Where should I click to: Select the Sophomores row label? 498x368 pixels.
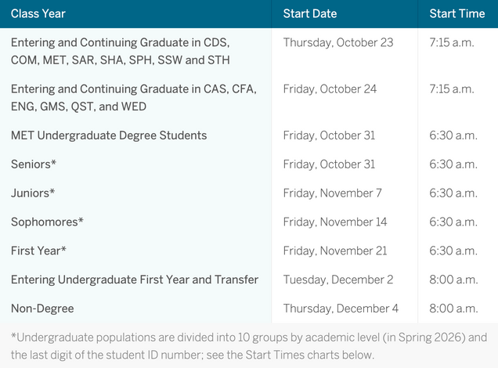(x=47, y=222)
